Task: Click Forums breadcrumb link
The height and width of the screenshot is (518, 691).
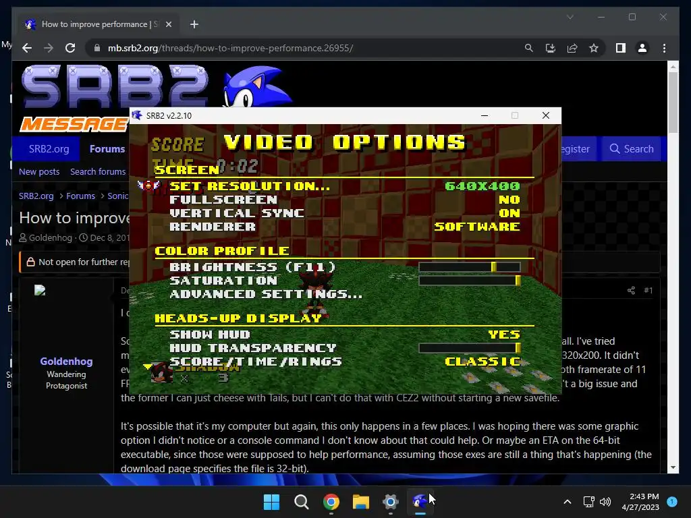Action: (81, 196)
